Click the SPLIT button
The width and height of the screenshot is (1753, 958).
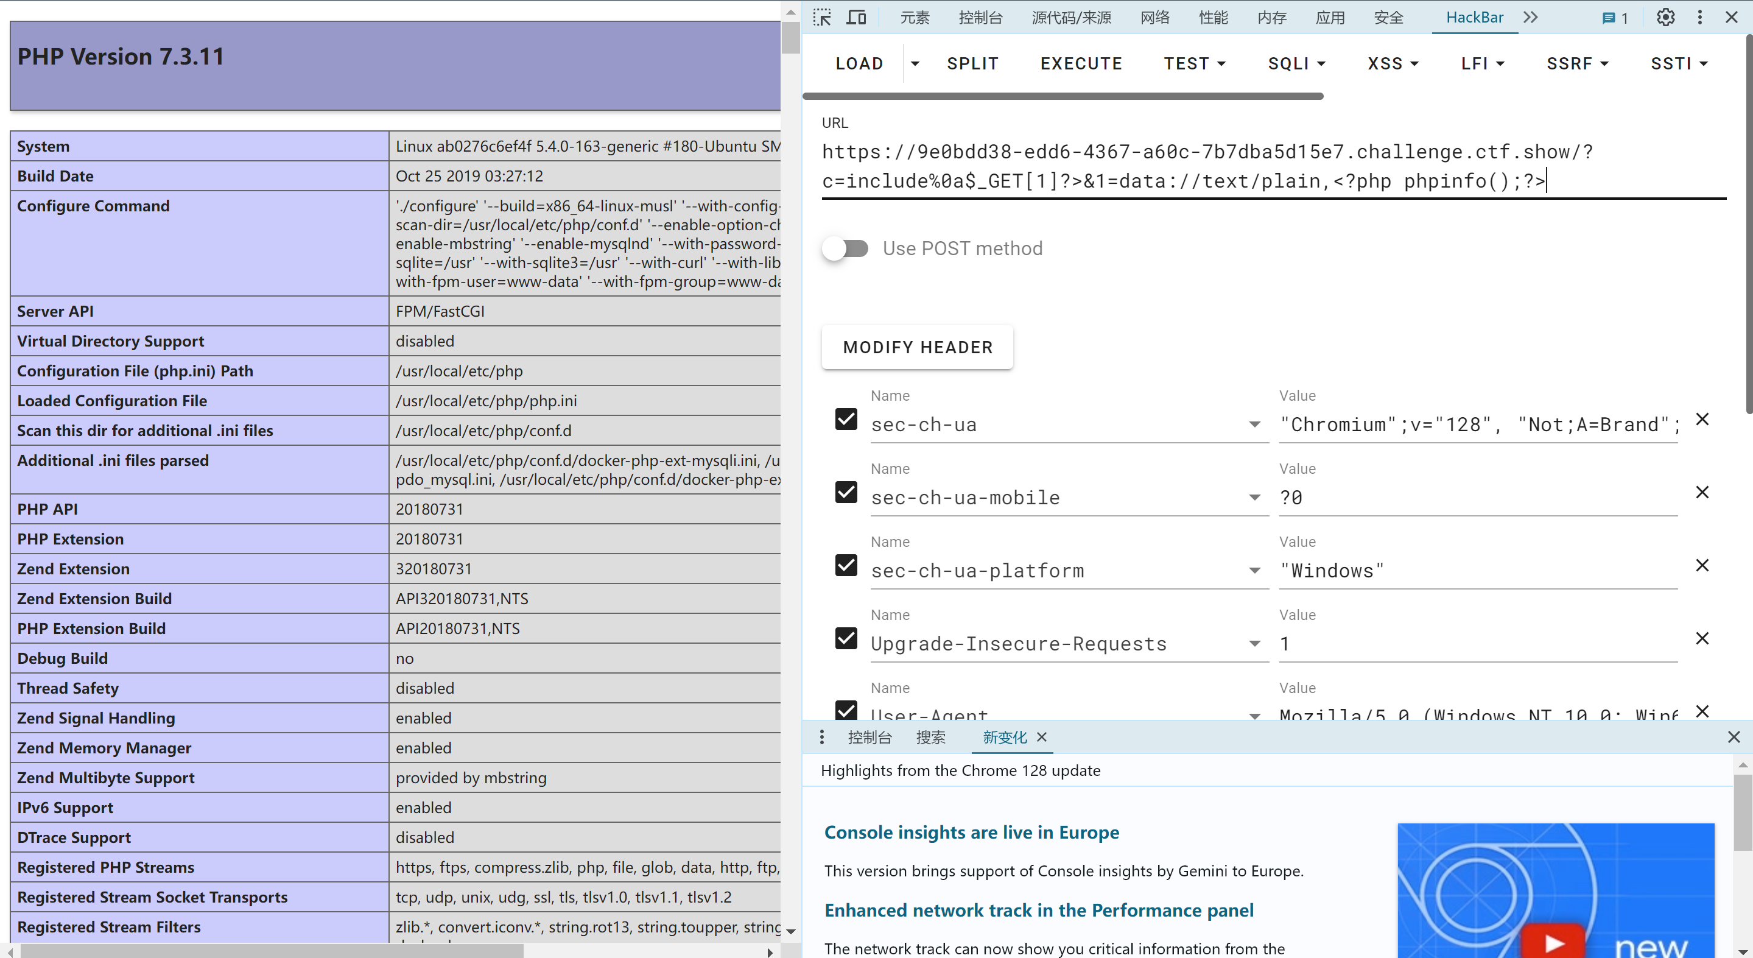[972, 63]
